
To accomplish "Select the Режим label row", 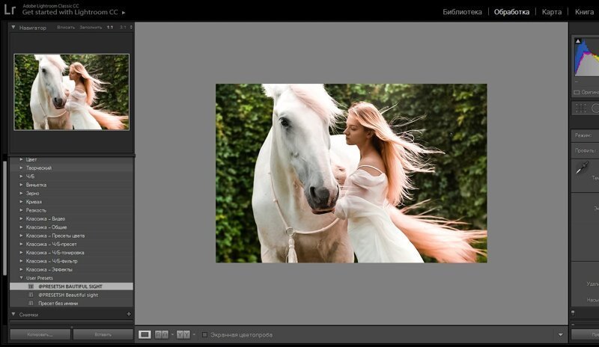I will (585, 135).
